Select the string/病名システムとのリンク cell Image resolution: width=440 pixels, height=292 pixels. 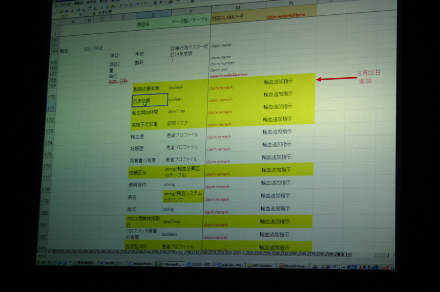point(183,196)
